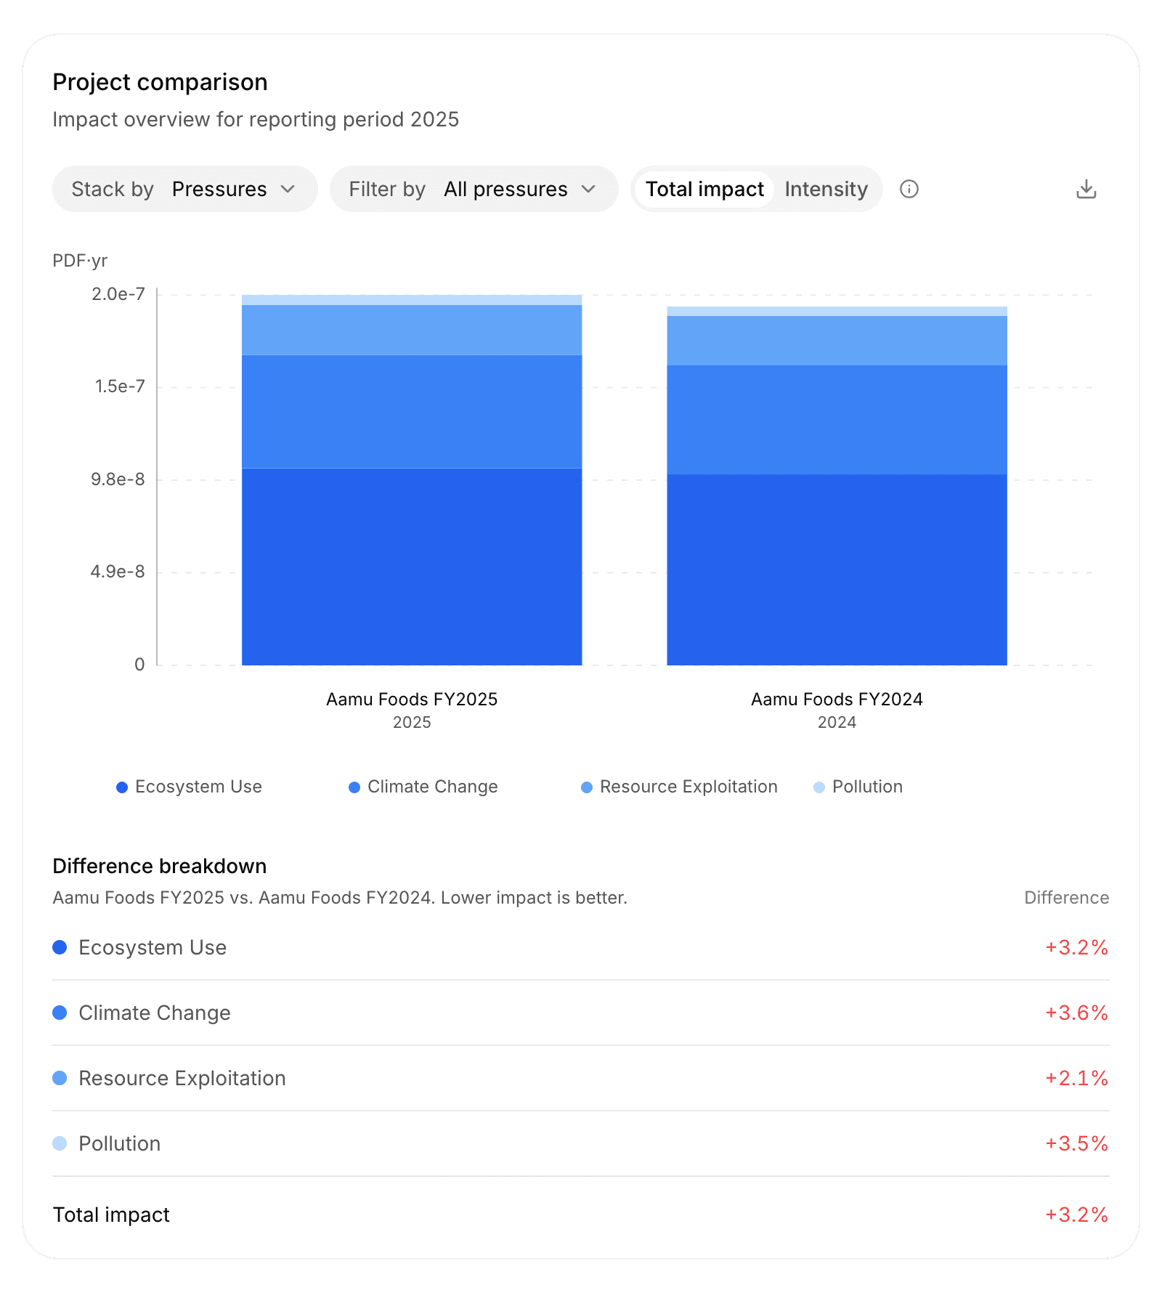Click Climate Change segment of FY2025 bar

tap(412, 412)
